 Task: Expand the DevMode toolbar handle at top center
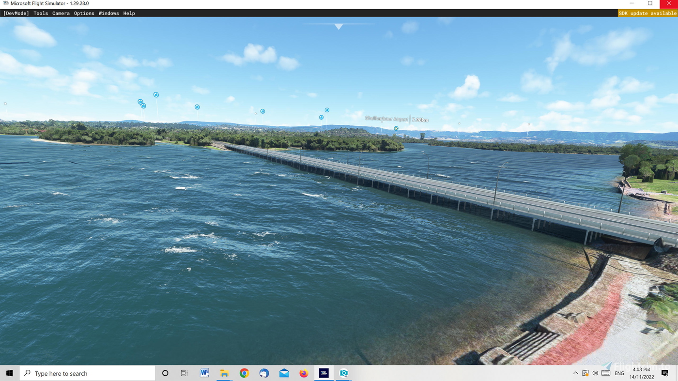point(339,26)
